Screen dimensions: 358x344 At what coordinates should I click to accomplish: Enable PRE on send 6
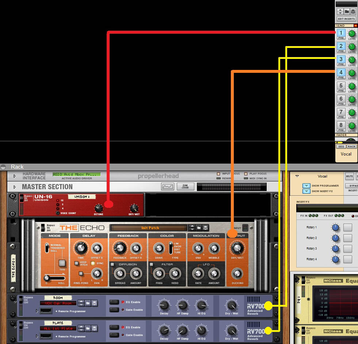coord(341,104)
